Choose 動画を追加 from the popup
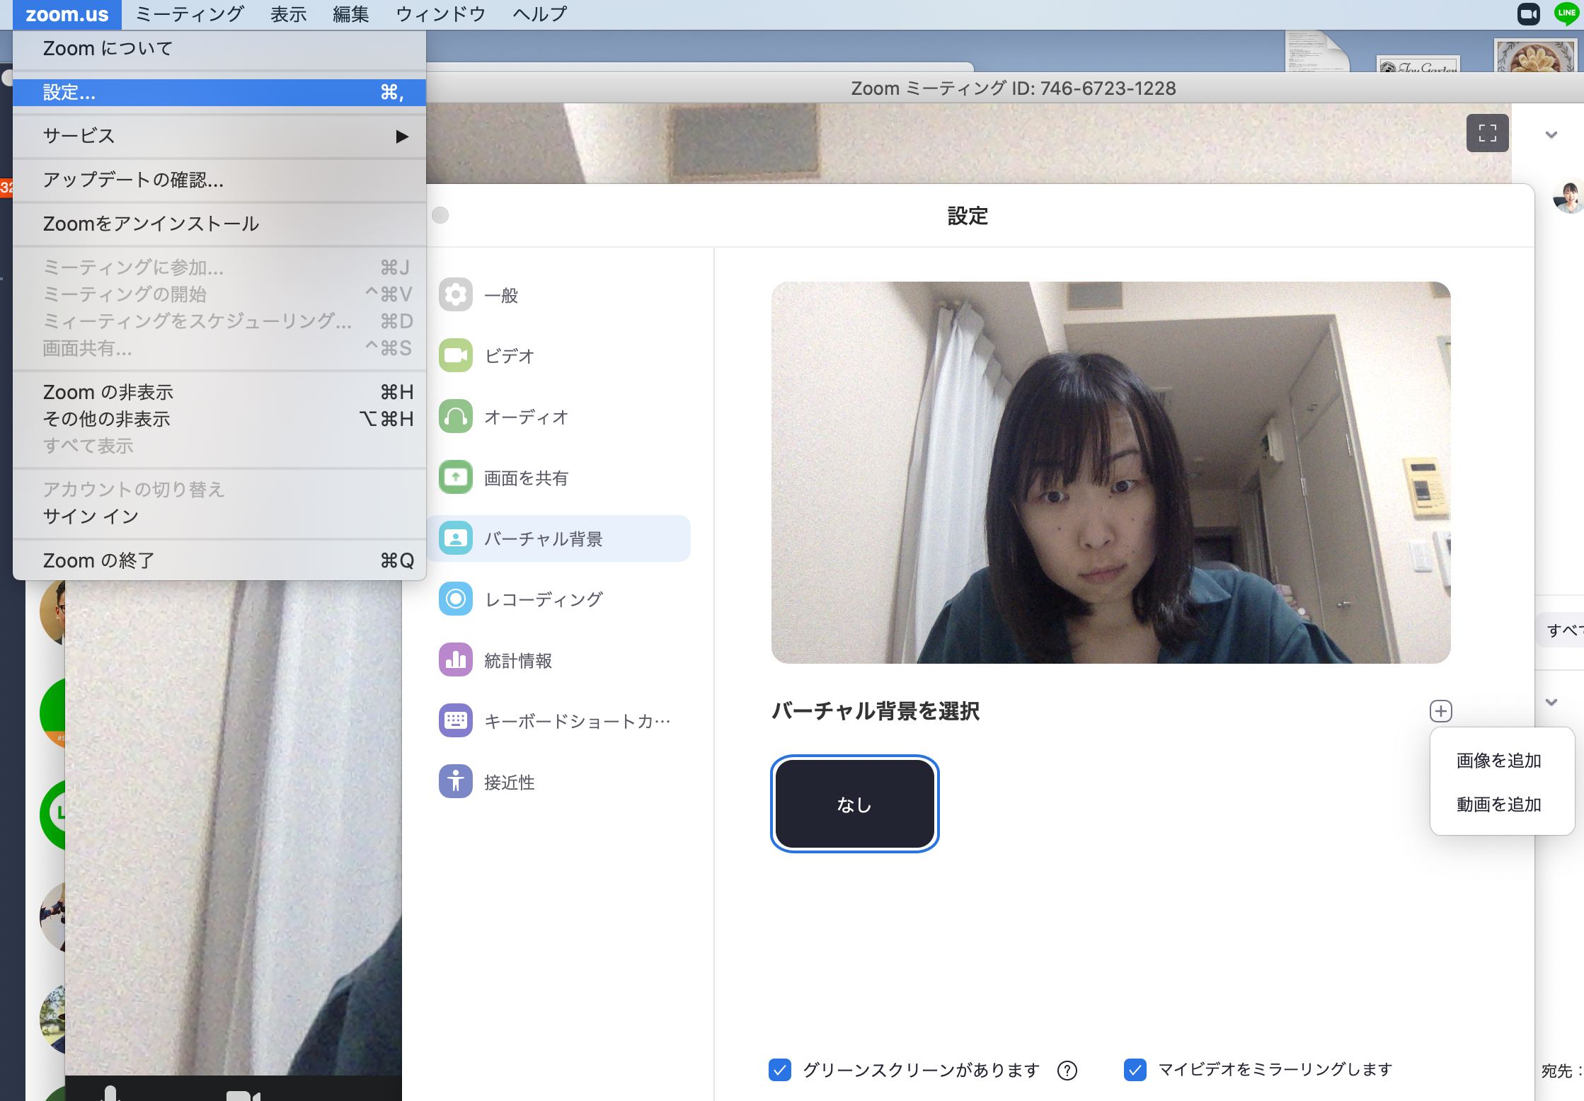 click(1499, 805)
